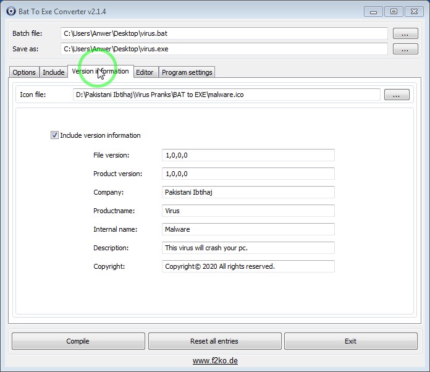This screenshot has height=372, width=430.
Task: Click the Bat To Exe Converter gear icon
Action: click(x=11, y=12)
